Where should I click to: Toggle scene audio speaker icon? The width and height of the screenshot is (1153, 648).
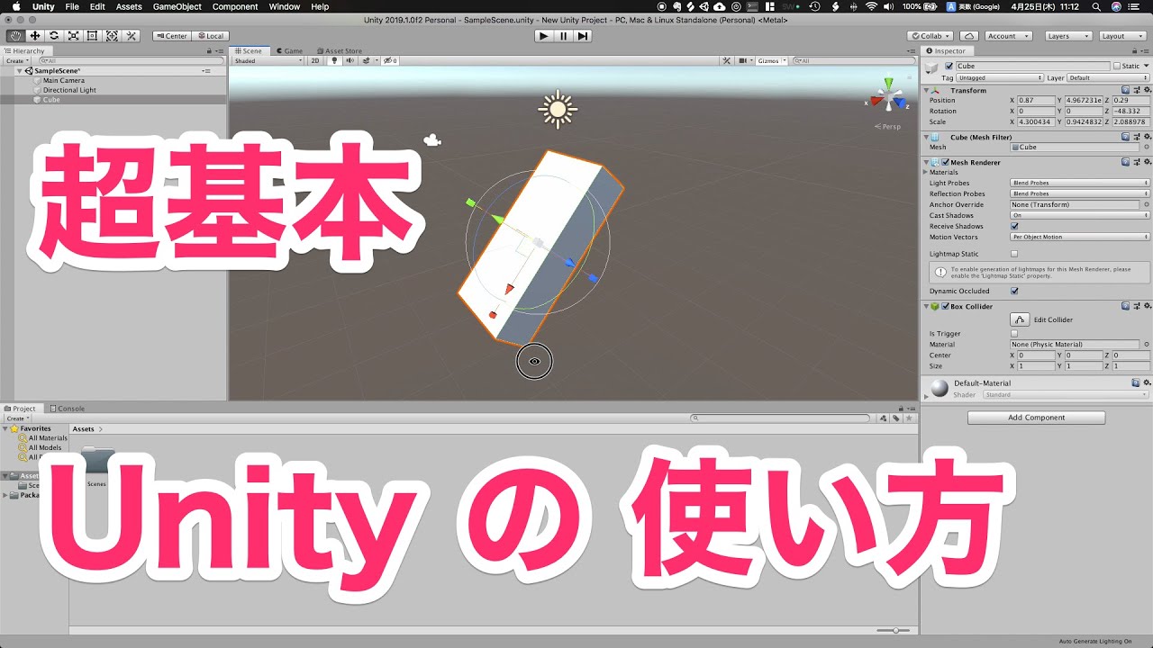349,61
